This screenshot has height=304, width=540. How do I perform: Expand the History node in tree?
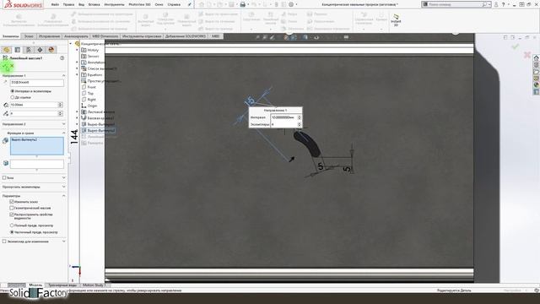click(77, 50)
